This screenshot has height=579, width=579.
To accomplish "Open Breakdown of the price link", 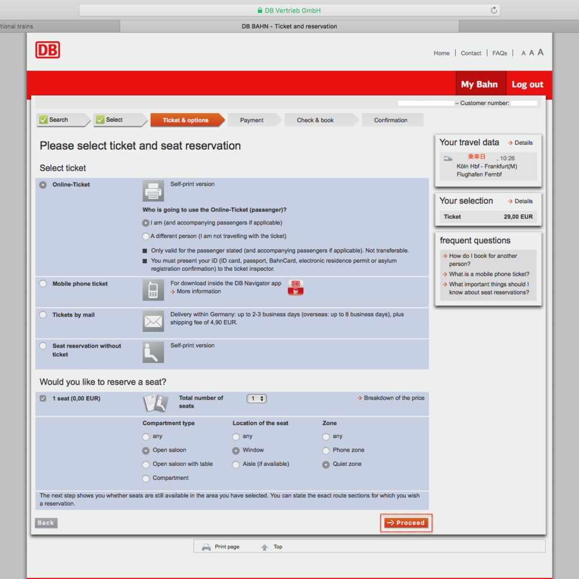I will [x=391, y=398].
